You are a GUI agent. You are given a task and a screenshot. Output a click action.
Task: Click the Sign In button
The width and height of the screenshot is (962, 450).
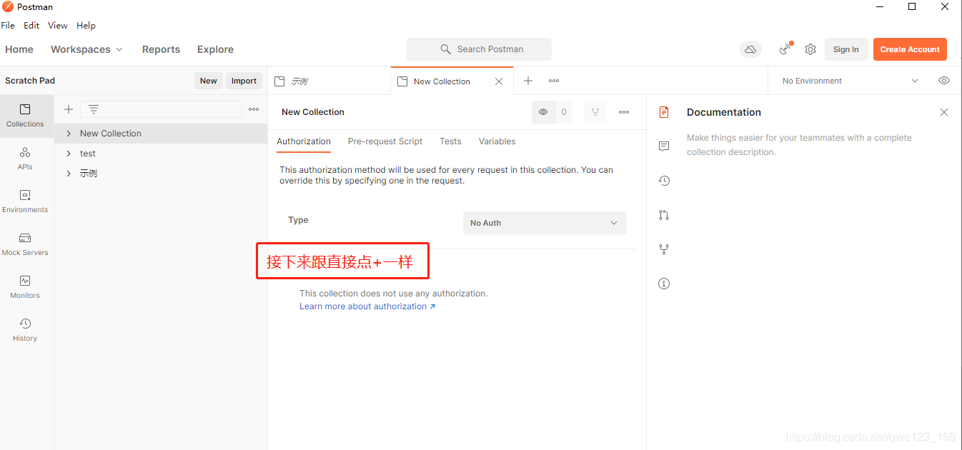pos(846,49)
